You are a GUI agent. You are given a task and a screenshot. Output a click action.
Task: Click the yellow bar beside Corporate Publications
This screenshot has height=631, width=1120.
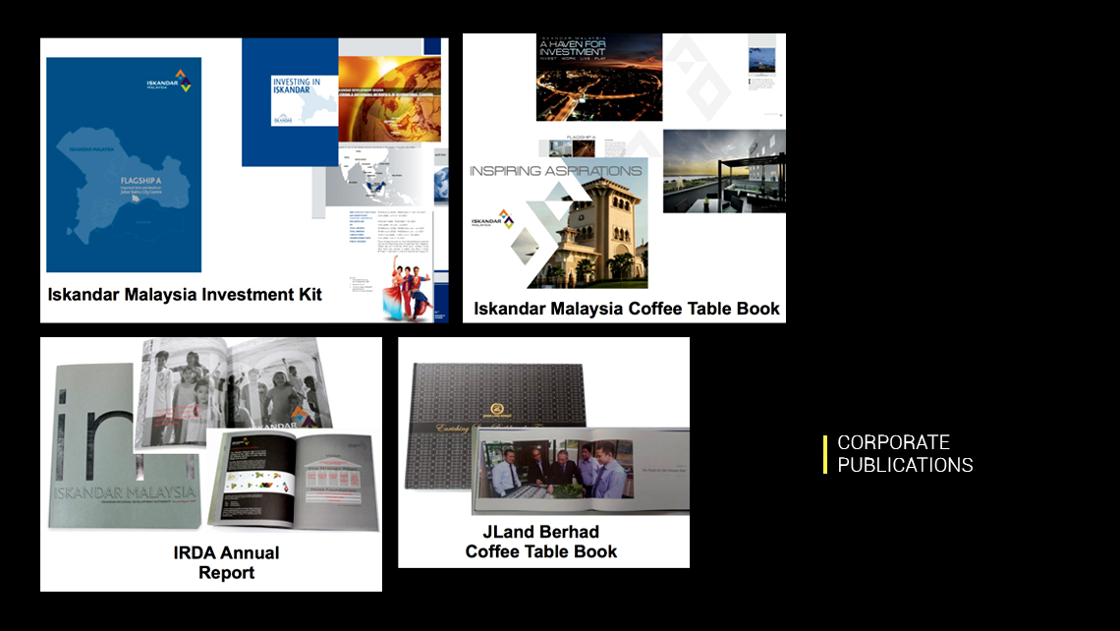point(825,454)
